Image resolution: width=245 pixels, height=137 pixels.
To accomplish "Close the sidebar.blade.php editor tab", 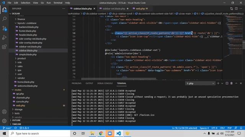I will coord(95,8).
